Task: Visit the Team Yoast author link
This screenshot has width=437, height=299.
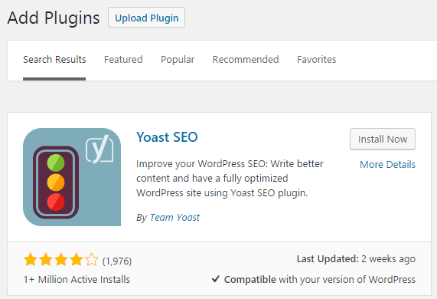Action: 174,218
